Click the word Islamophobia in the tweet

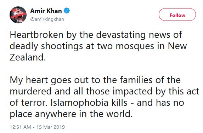pyautogui.click(x=79, y=103)
